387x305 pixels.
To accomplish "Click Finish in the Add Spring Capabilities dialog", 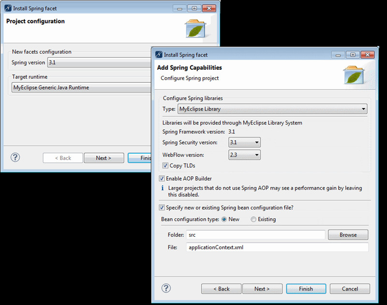I will point(306,289).
